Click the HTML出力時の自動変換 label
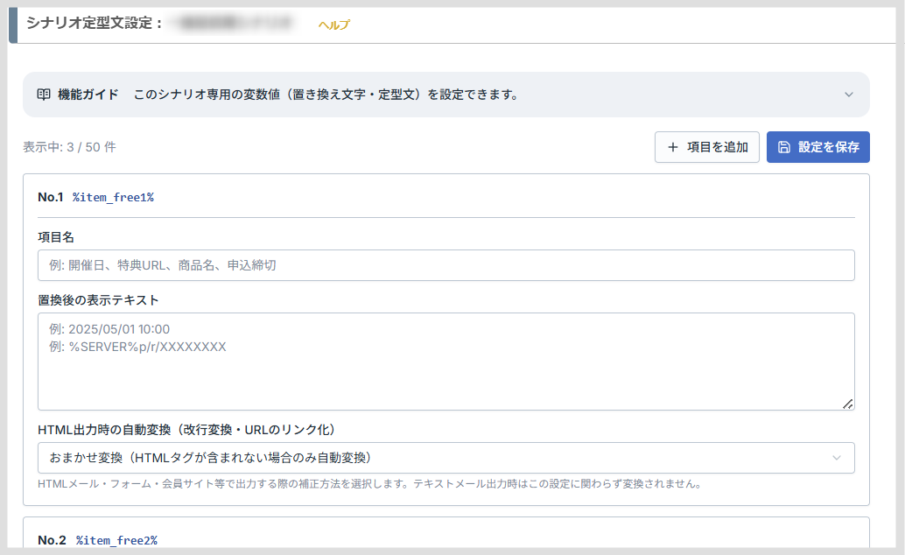 pos(187,430)
